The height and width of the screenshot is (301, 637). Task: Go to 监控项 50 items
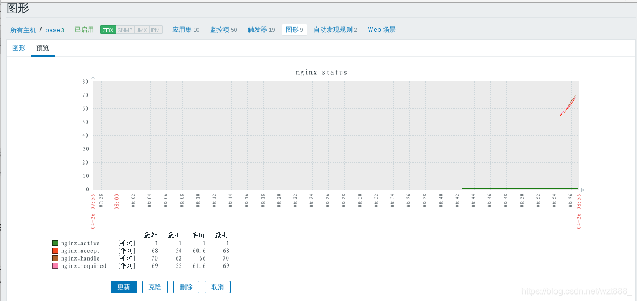[x=223, y=30]
